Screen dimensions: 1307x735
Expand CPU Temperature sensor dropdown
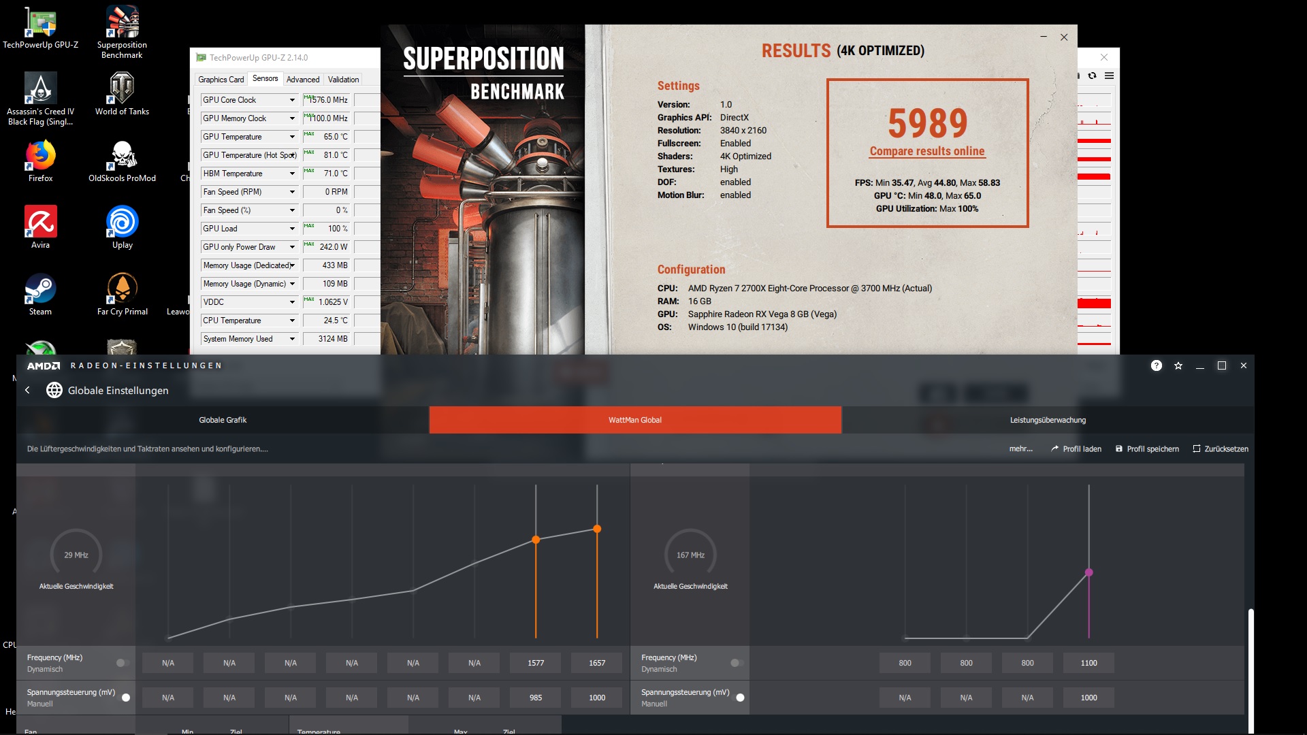tap(292, 321)
